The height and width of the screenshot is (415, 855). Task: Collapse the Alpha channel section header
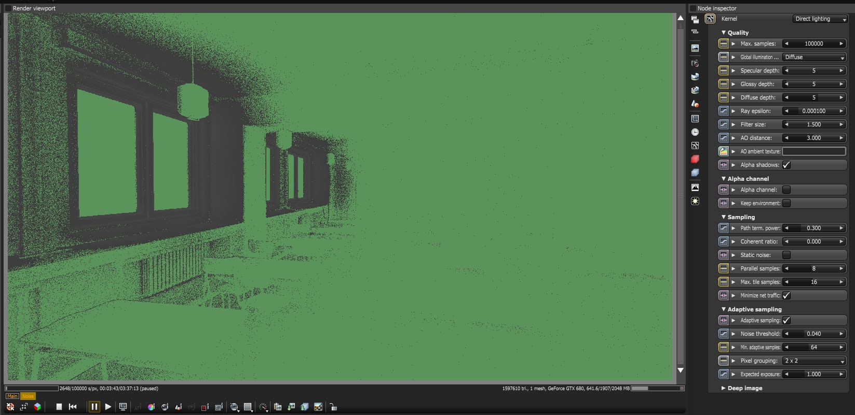pos(724,179)
